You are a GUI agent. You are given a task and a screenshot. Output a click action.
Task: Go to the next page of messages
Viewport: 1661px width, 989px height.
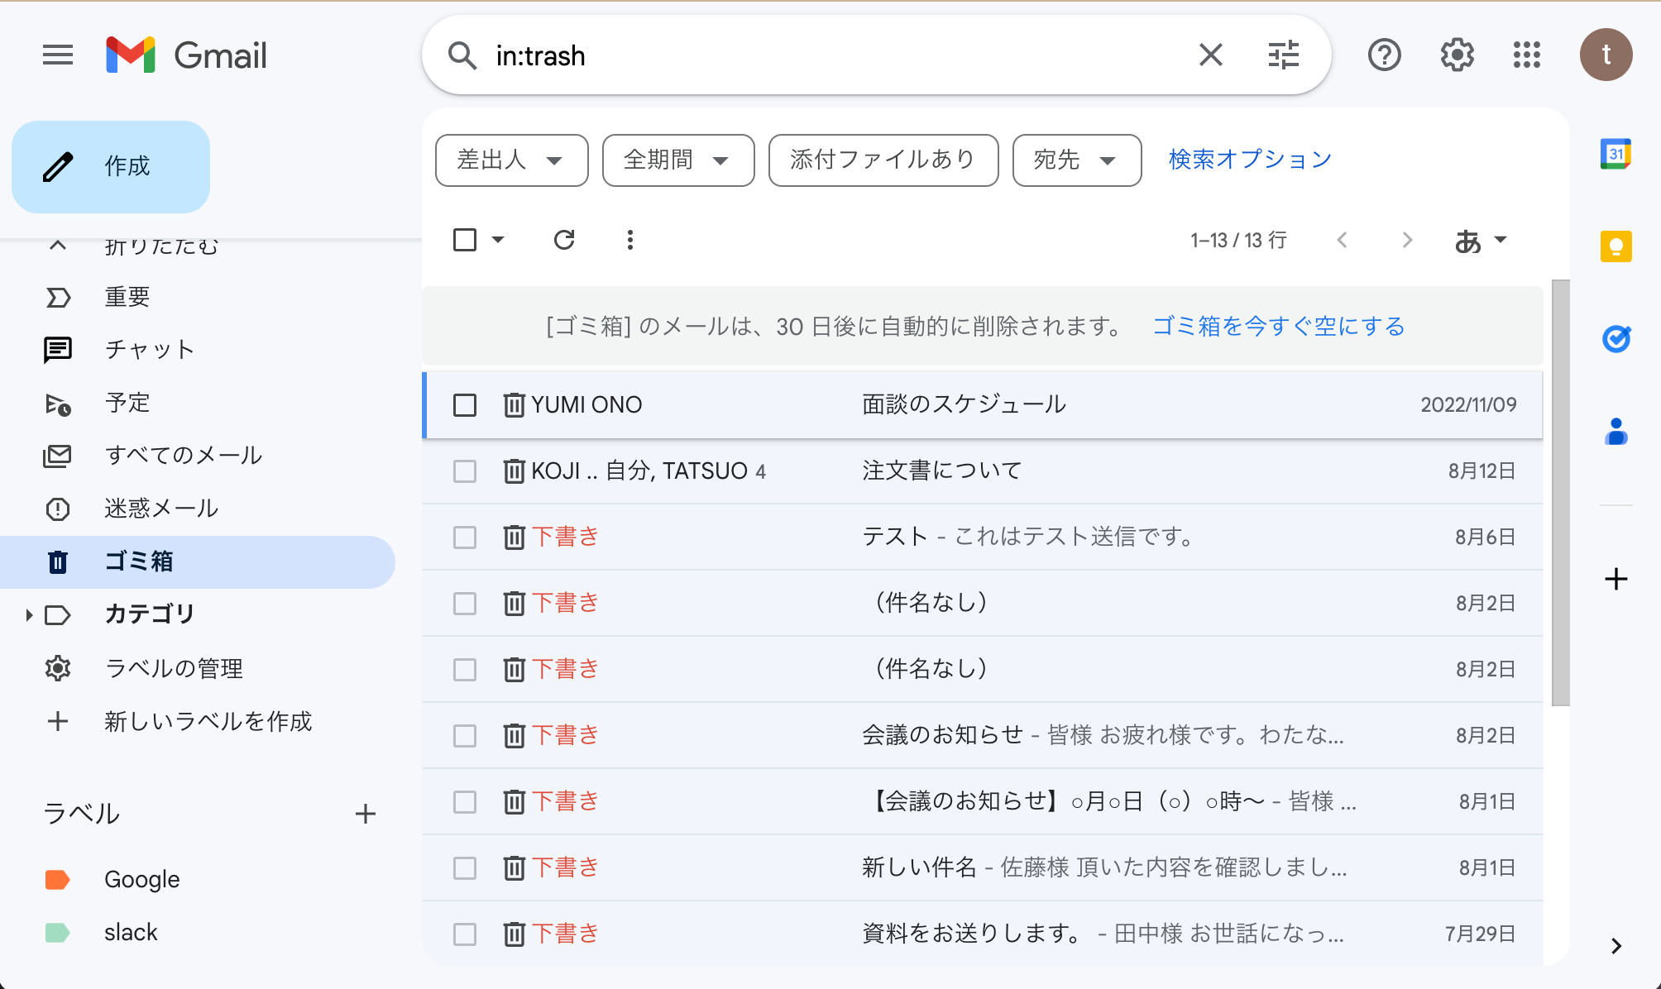[1407, 240]
